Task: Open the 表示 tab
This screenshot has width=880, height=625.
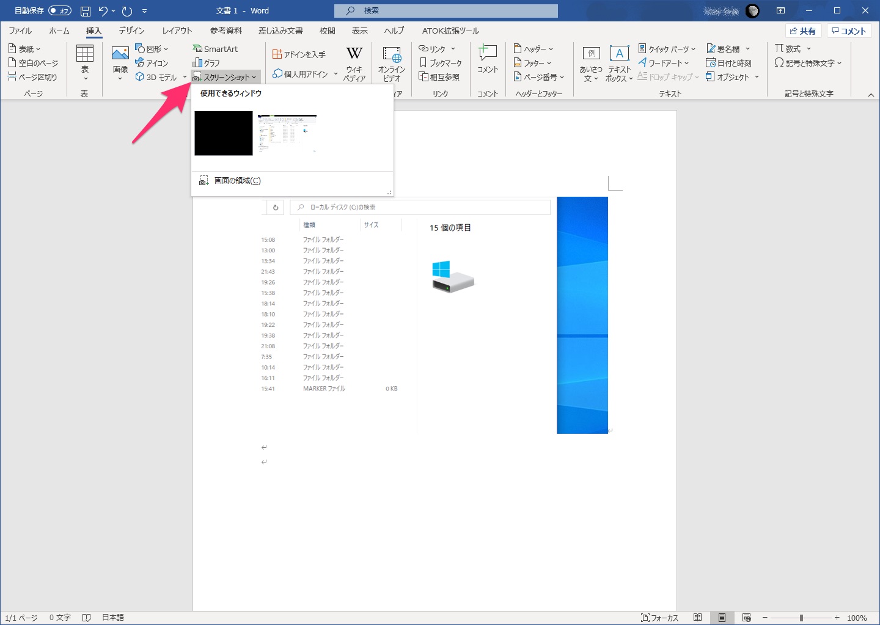Action: 360,31
